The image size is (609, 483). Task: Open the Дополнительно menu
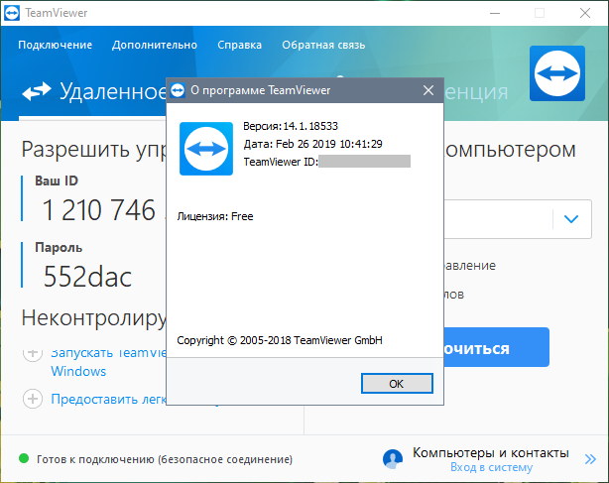coord(155,45)
